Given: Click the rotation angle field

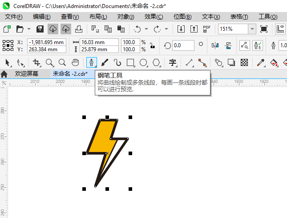Looking at the screenshot, I should click(x=183, y=45).
